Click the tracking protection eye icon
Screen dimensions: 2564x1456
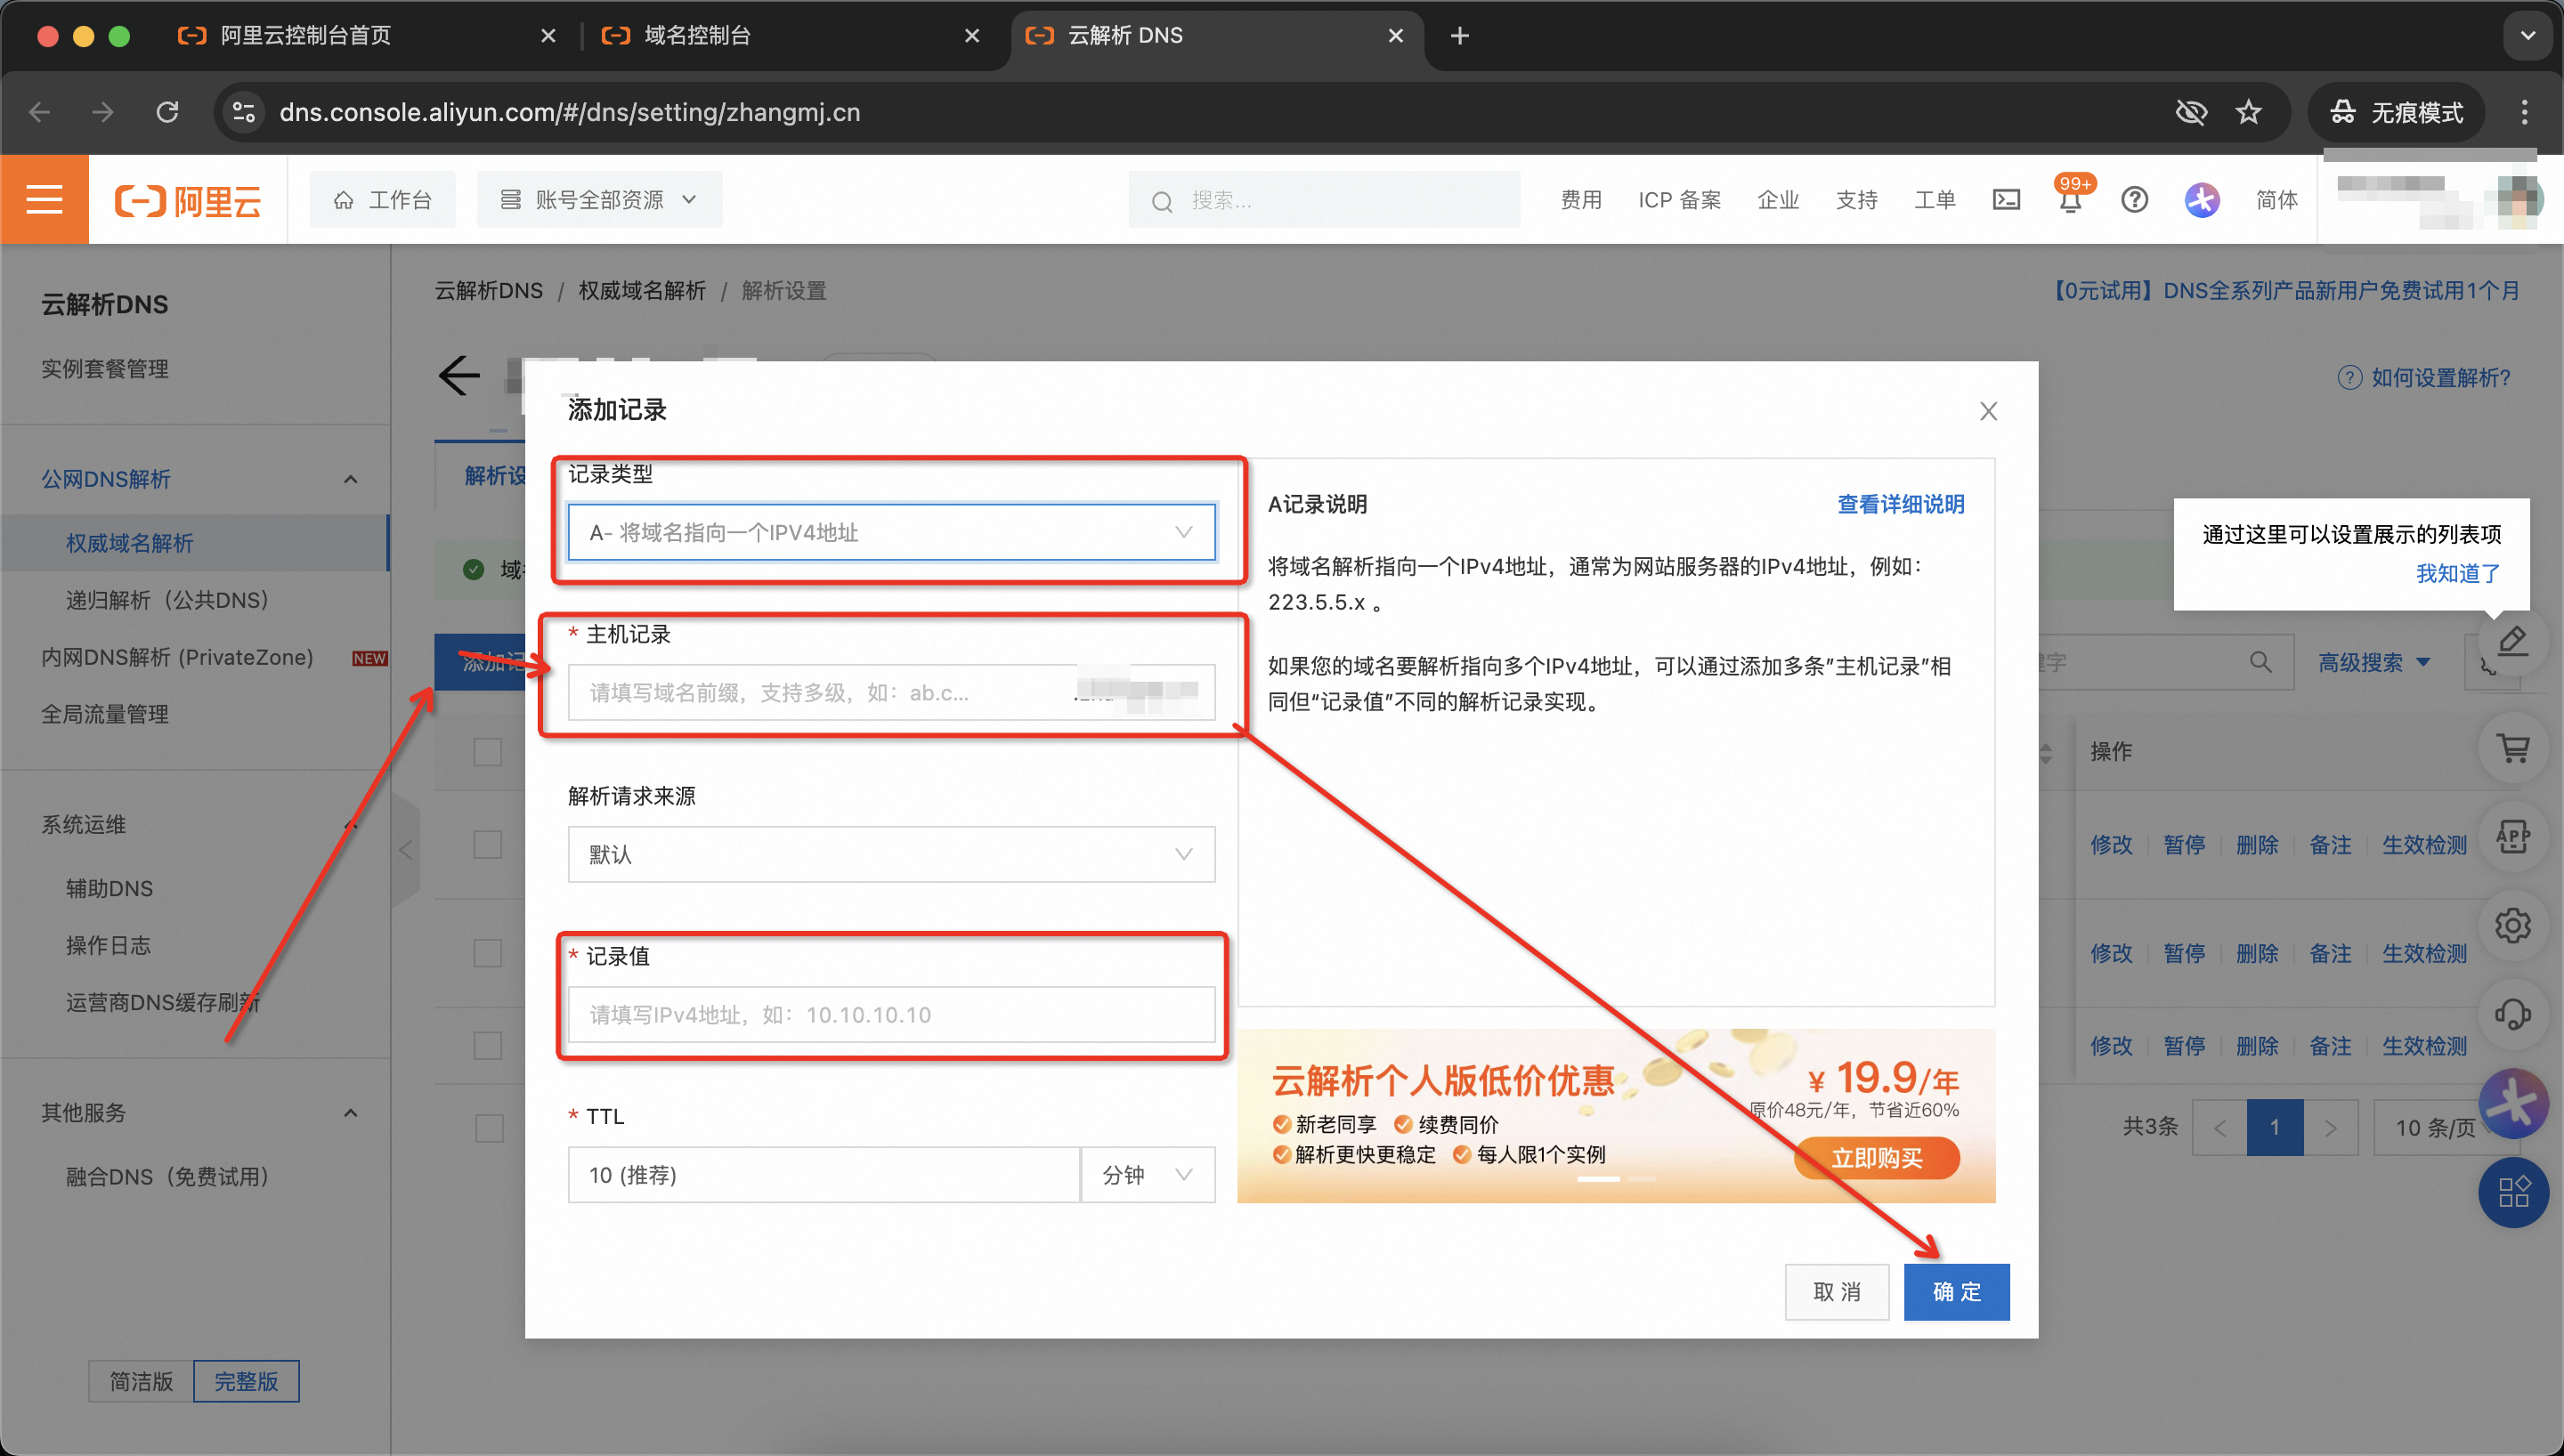pos(2190,112)
